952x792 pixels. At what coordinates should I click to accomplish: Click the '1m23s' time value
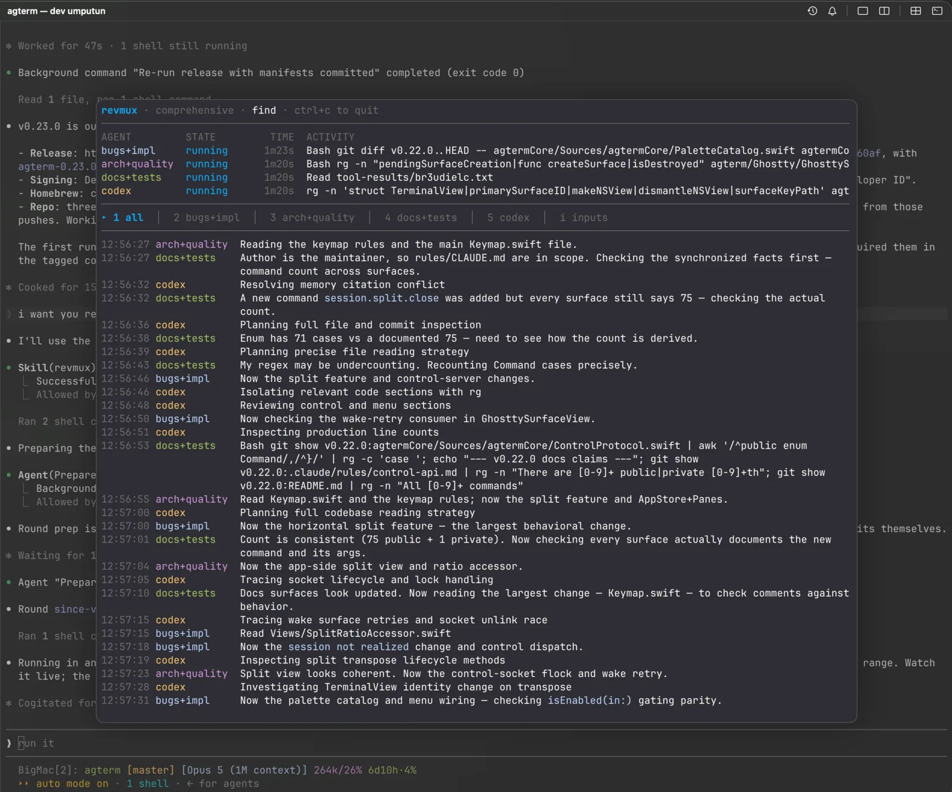(x=279, y=151)
